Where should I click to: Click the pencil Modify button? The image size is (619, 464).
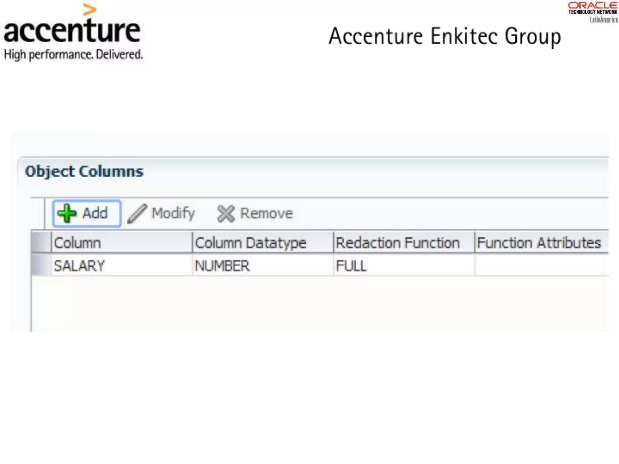tap(161, 213)
